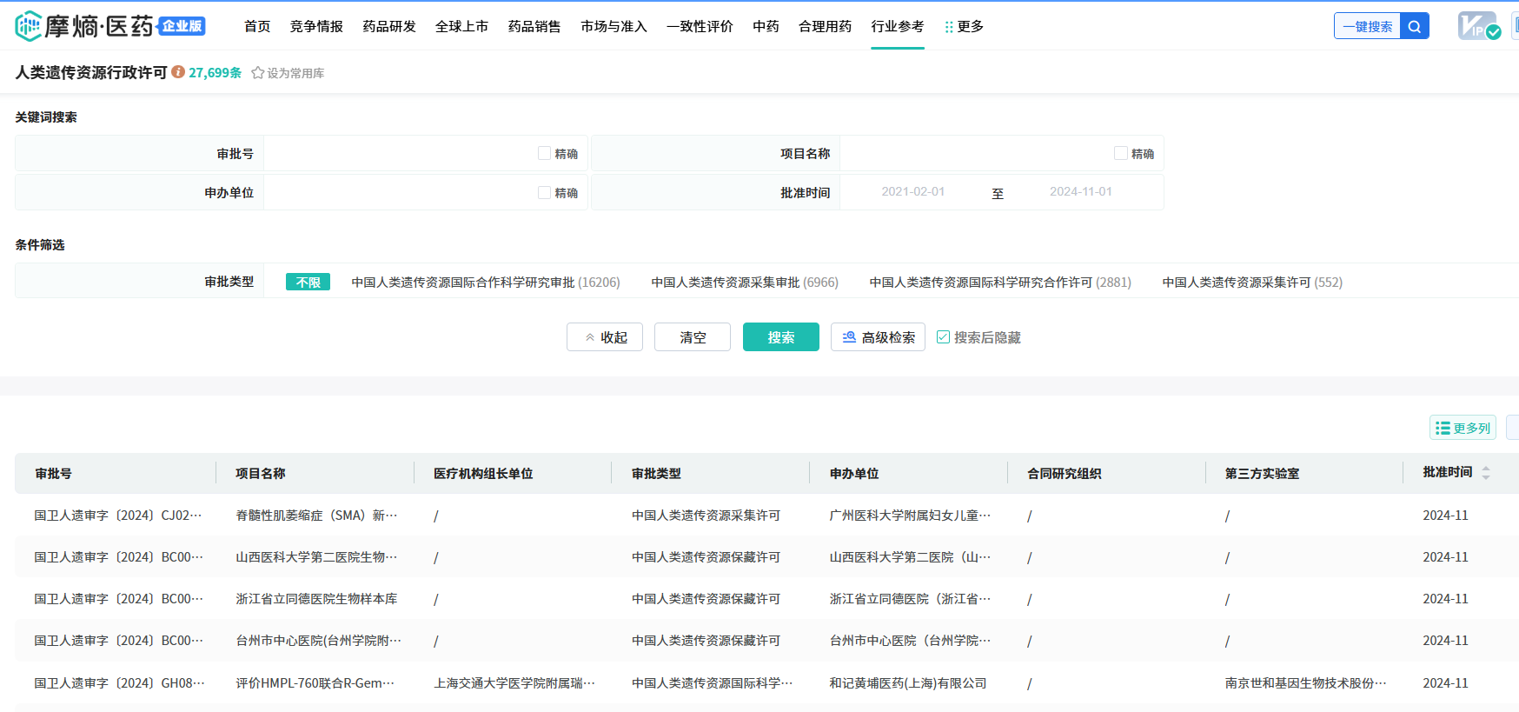This screenshot has height=712, width=1519.
Task: Open the 更多列 column list button
Action: pos(1463,428)
